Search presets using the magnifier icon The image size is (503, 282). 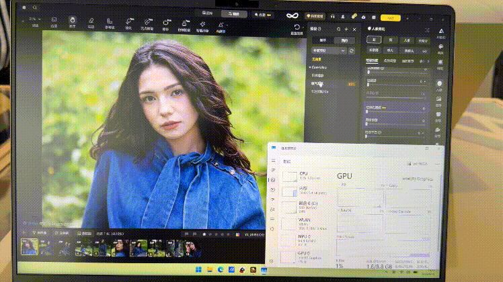coord(338,29)
